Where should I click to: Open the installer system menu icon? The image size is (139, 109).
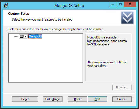(6, 5)
